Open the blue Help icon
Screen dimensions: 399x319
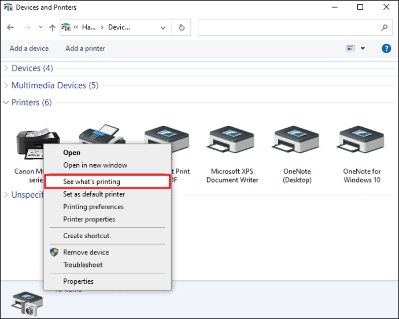[x=386, y=49]
